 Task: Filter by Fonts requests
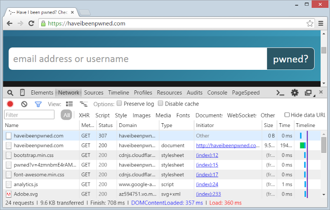click(x=183, y=115)
